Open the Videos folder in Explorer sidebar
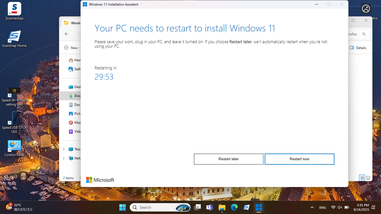The width and height of the screenshot is (381, 214). (75, 132)
